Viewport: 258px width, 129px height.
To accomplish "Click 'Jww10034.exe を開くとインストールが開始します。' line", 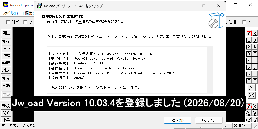I will 95,88.
